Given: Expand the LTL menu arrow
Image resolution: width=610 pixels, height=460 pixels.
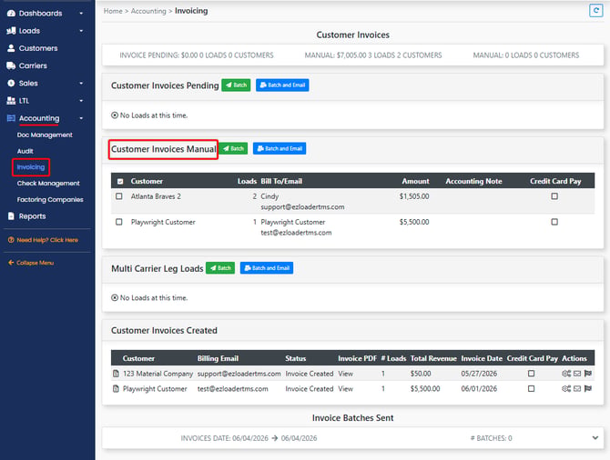Looking at the screenshot, I should [x=81, y=101].
